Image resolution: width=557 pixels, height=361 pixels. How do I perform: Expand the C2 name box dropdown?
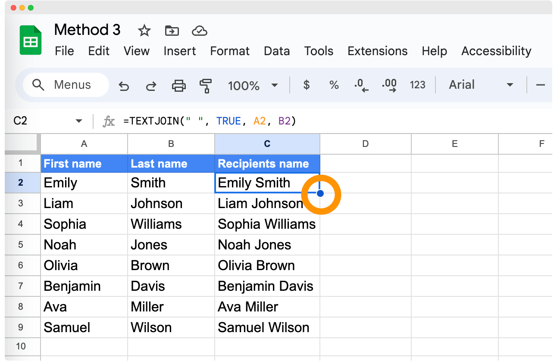click(78, 121)
